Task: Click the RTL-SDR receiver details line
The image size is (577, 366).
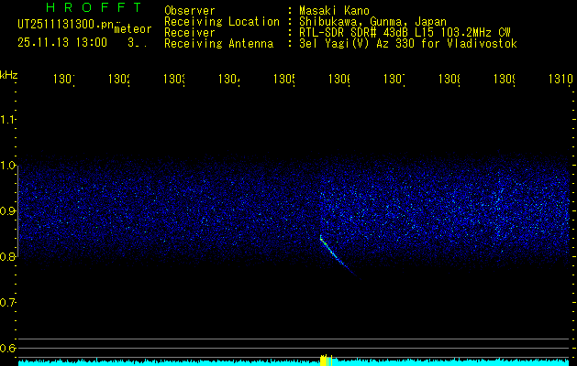Action: pyautogui.click(x=405, y=32)
